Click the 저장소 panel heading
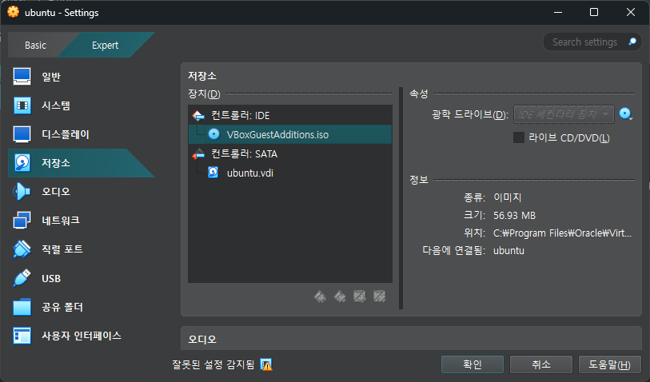Viewport: 650px width, 382px height. 202,76
